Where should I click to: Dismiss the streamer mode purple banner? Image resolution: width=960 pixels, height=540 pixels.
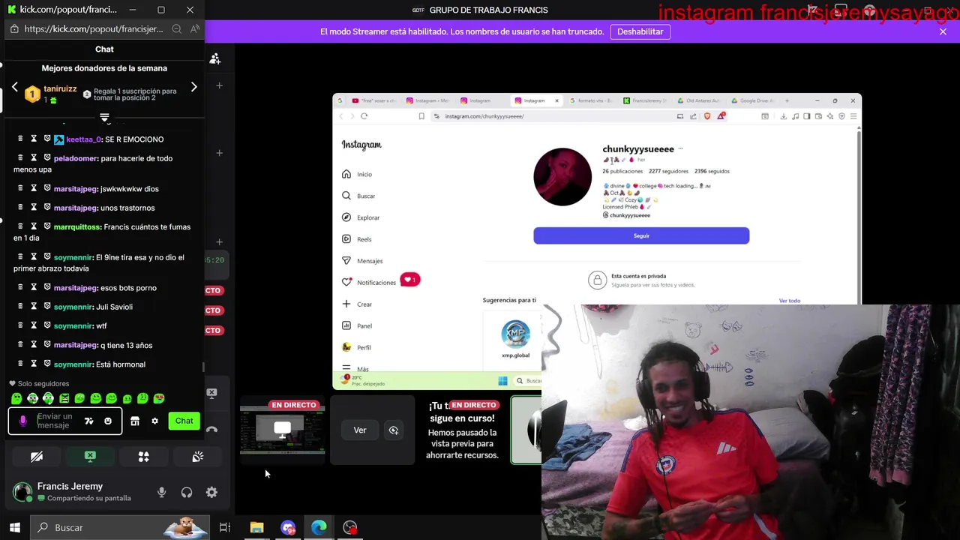coord(943,31)
